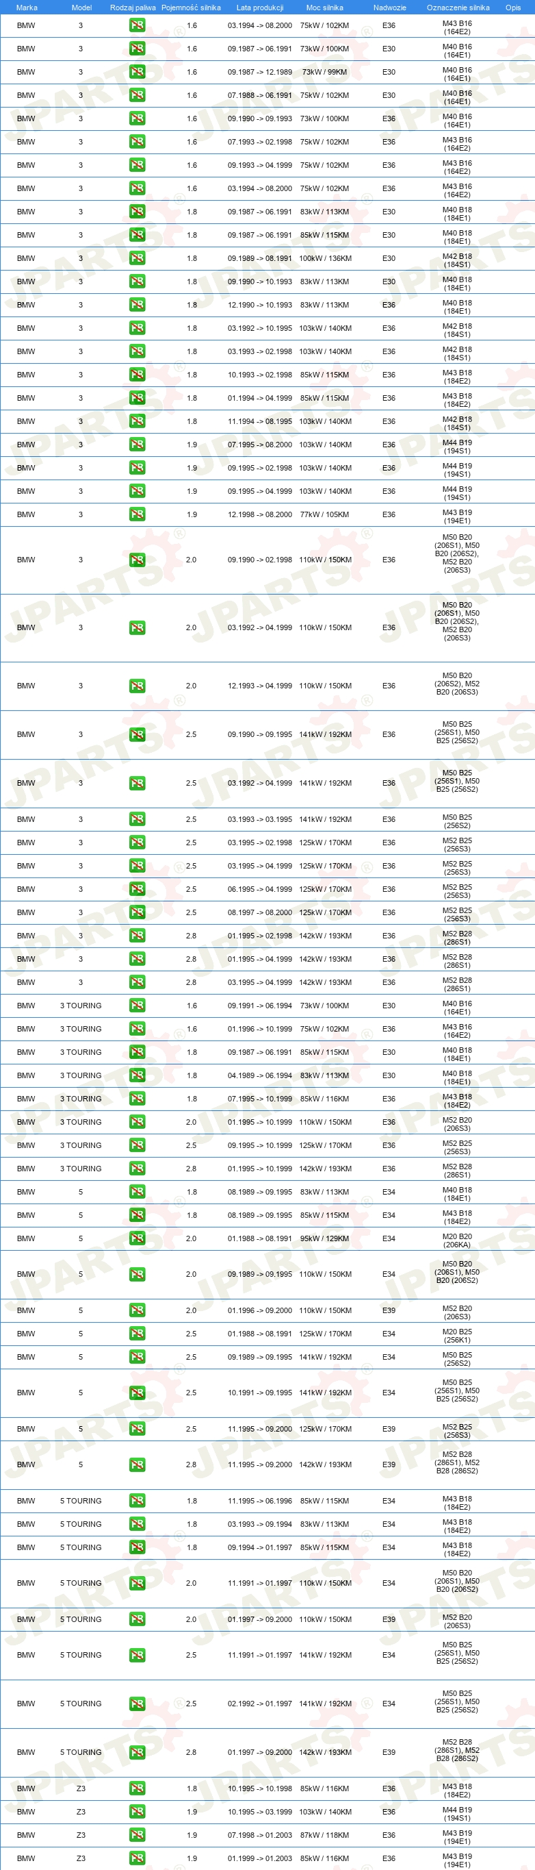Click the date range 01.1996 -> 10.1999

pyautogui.click(x=259, y=1029)
